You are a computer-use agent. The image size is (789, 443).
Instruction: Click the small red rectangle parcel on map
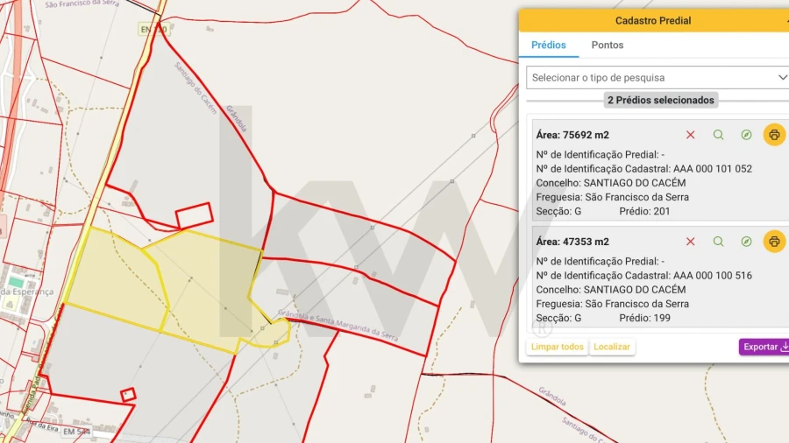pyautogui.click(x=194, y=215)
